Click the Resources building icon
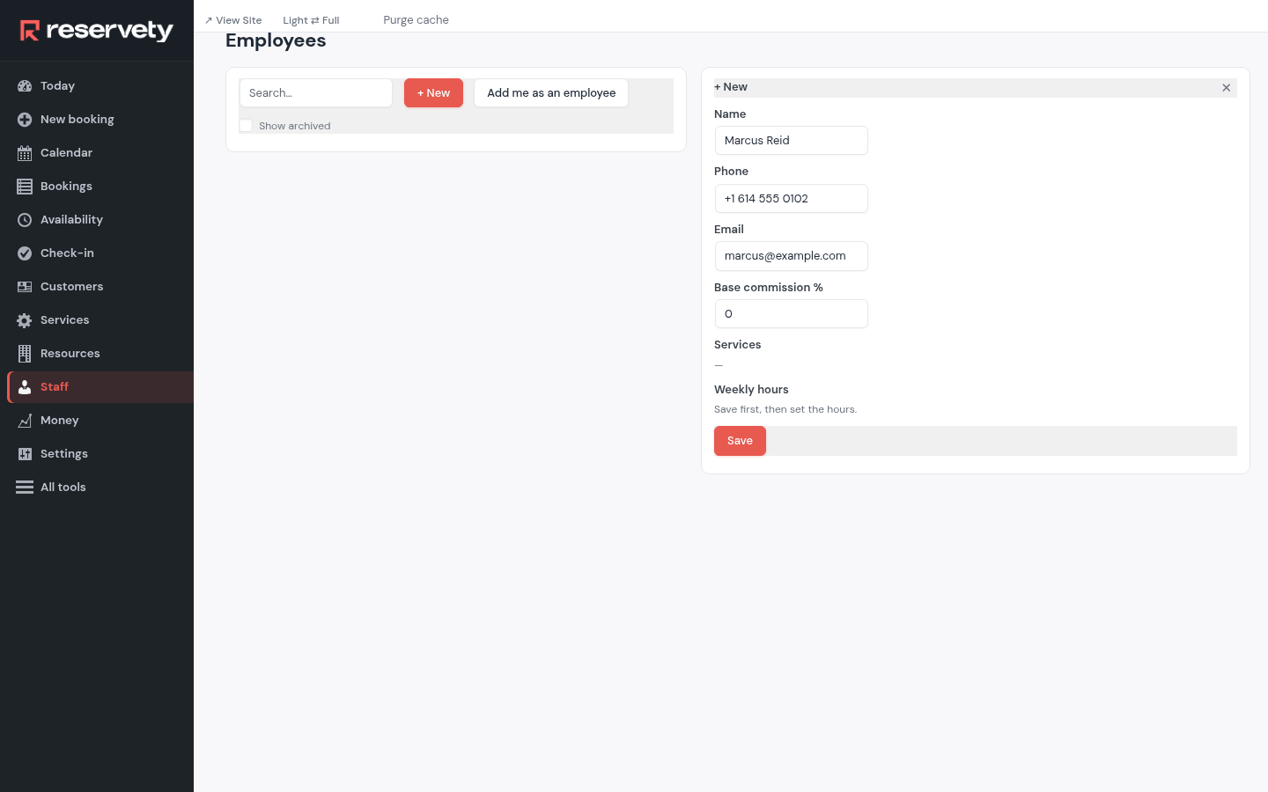 pyautogui.click(x=25, y=354)
